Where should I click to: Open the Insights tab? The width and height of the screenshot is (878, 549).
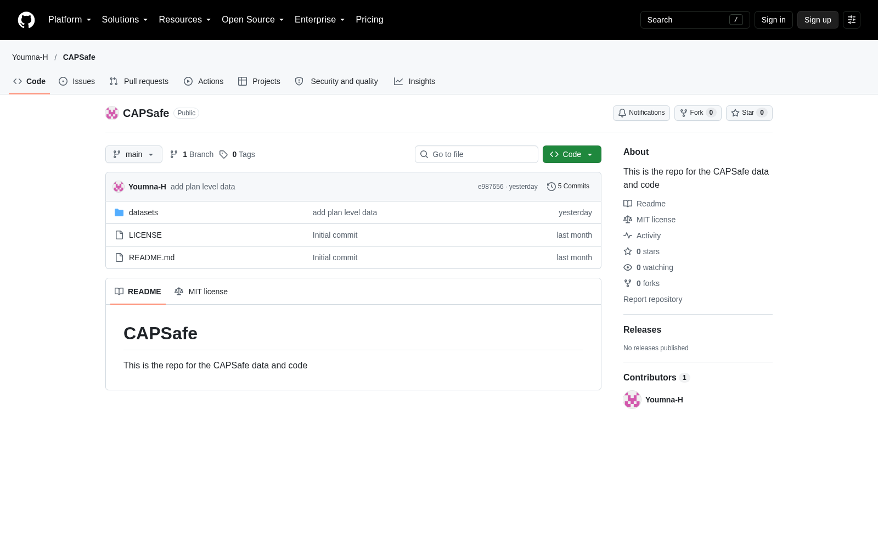coord(414,81)
